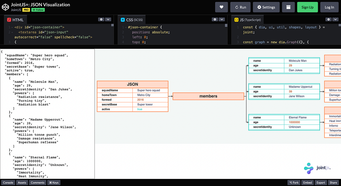
Task: Expand the HTML panel dropdown chevron
Action: click(108, 19)
